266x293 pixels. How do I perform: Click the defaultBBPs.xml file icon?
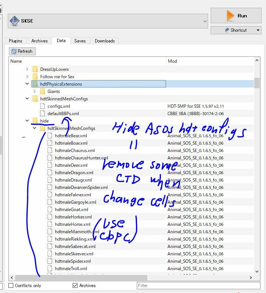pyautogui.click(x=42, y=113)
